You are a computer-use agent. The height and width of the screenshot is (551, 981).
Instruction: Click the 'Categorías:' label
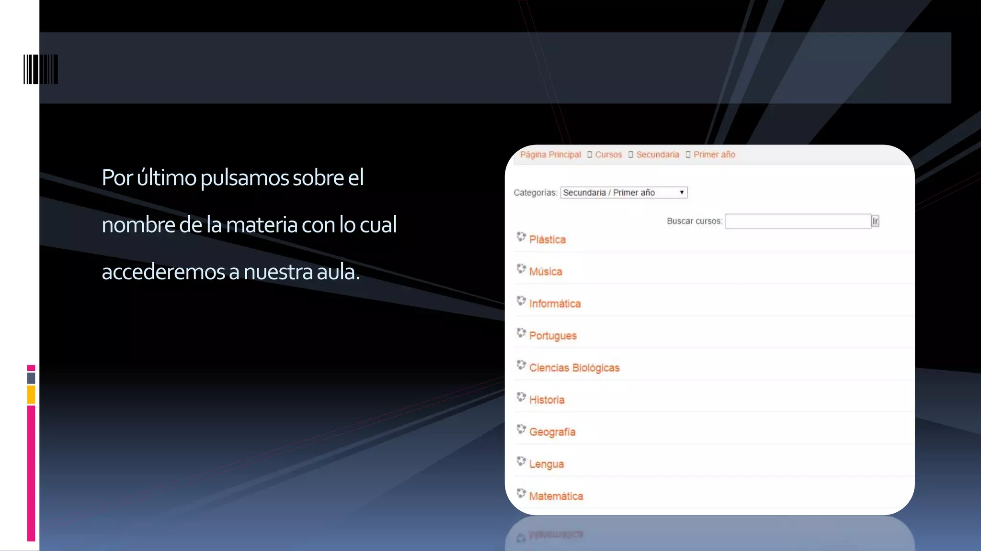[x=536, y=193]
